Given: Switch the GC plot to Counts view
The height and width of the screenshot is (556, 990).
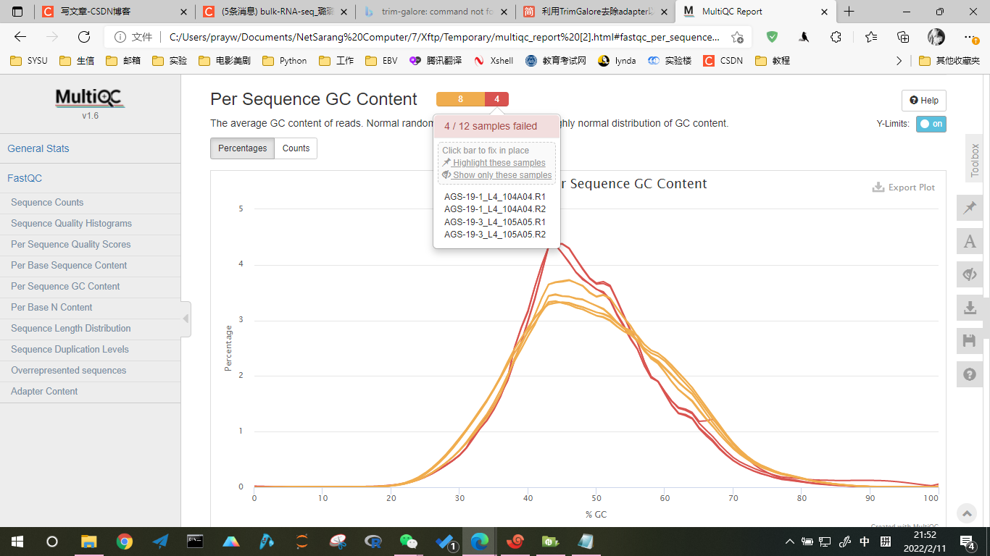Looking at the screenshot, I should click(x=296, y=148).
